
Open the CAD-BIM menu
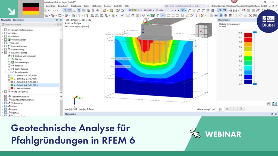118,6
